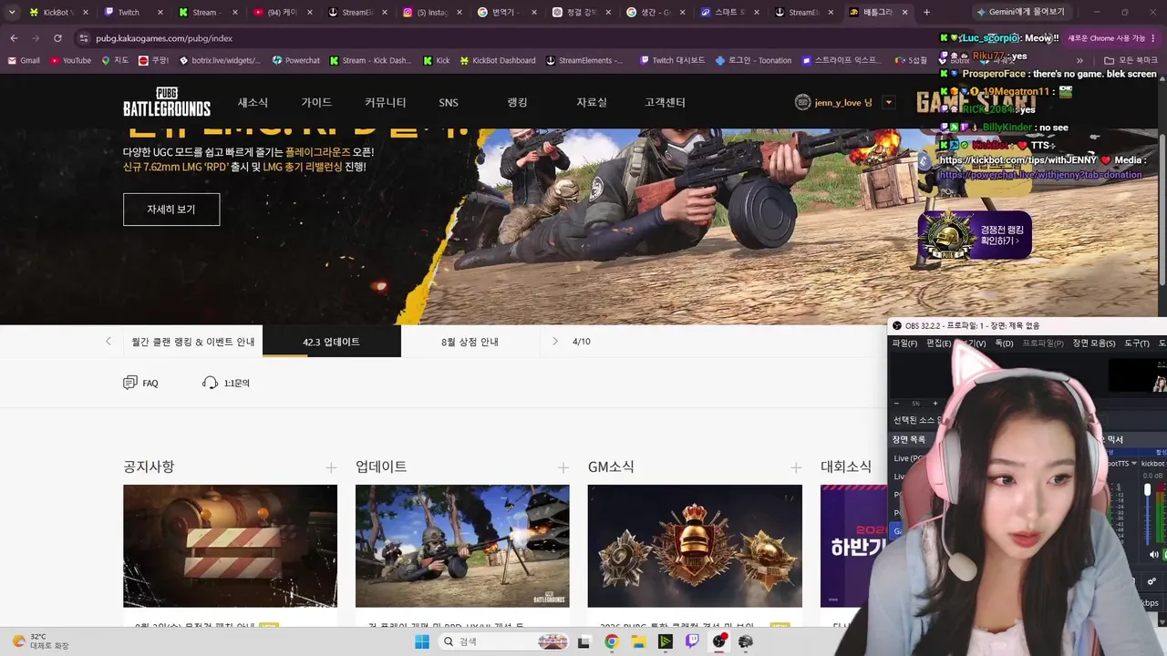This screenshot has width=1167, height=656.
Task: Open the Twitch 대시보드 bookmark
Action: pos(671,60)
